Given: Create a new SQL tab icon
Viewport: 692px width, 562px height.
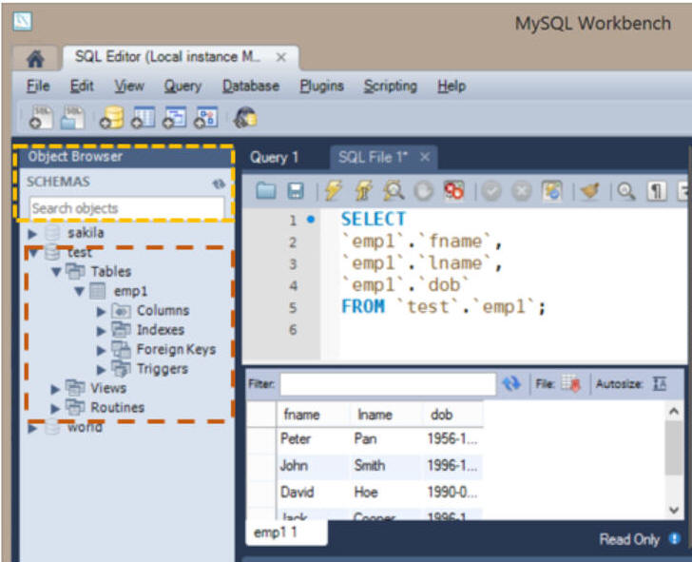Looking at the screenshot, I should pos(41,118).
